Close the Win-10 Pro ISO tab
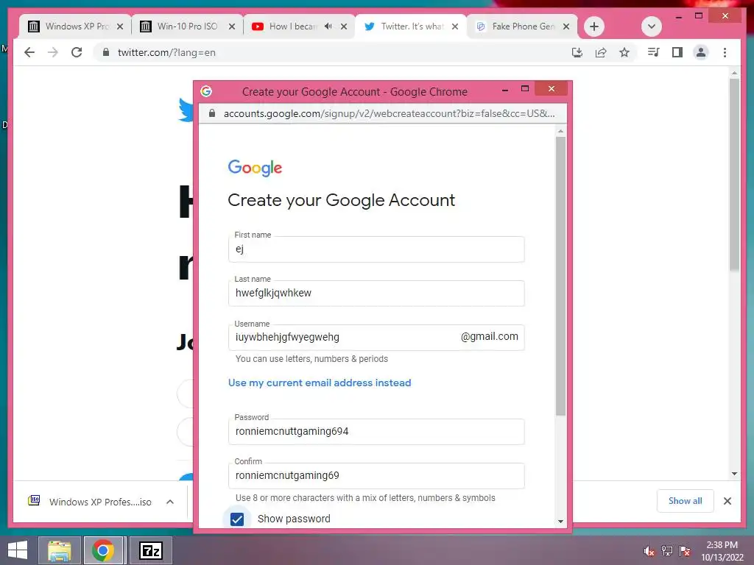 pyautogui.click(x=232, y=26)
